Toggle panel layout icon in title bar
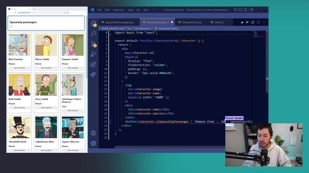 240,10
